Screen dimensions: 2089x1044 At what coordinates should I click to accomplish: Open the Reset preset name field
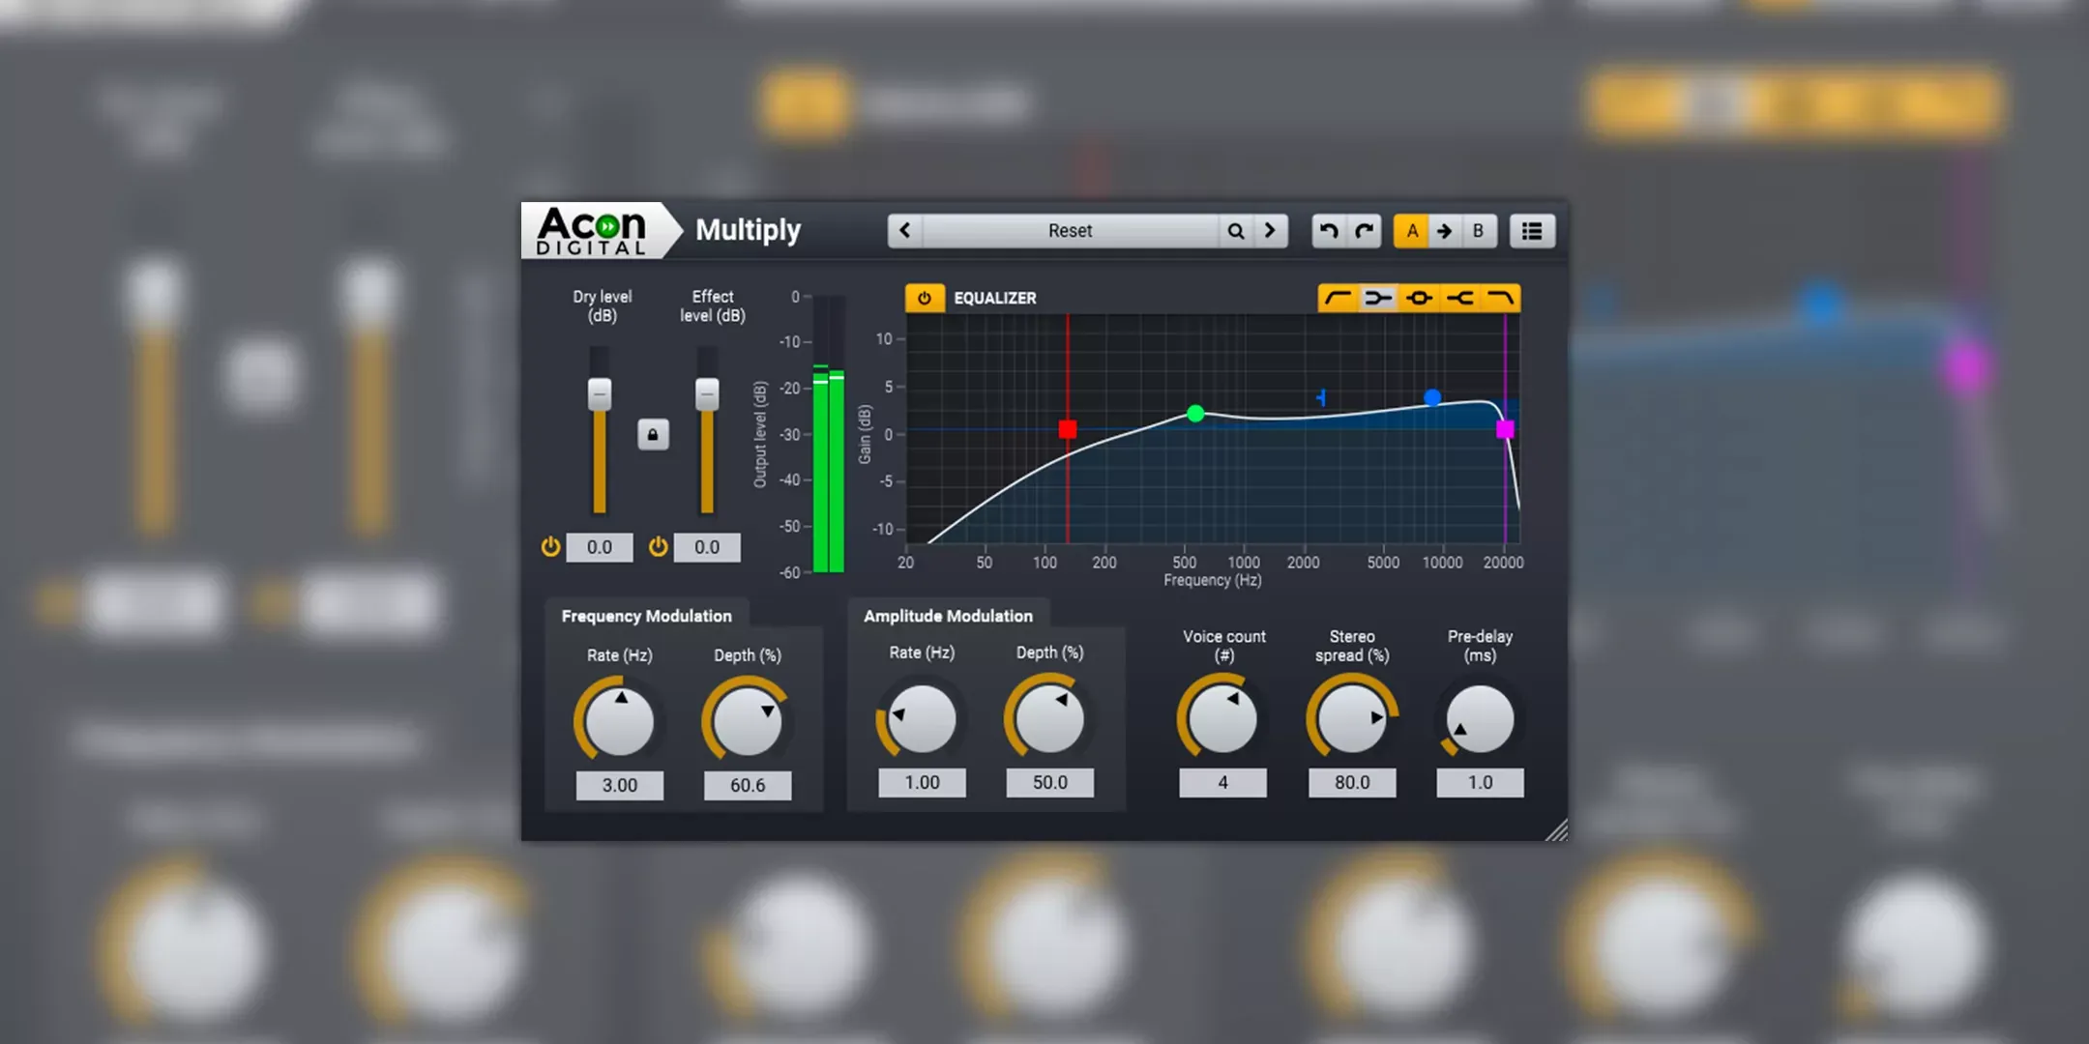tap(1070, 231)
